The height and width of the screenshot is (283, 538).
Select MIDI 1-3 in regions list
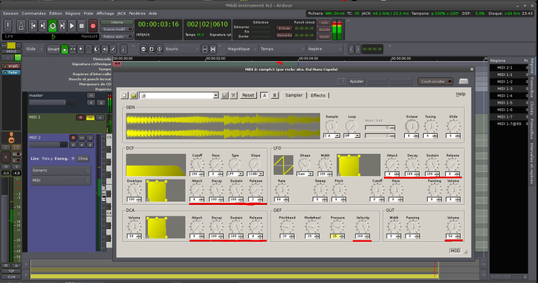(504, 89)
